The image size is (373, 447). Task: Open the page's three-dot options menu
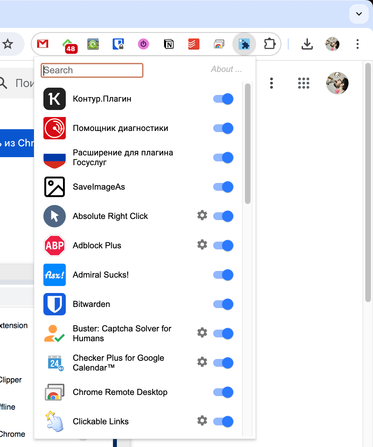point(272,83)
